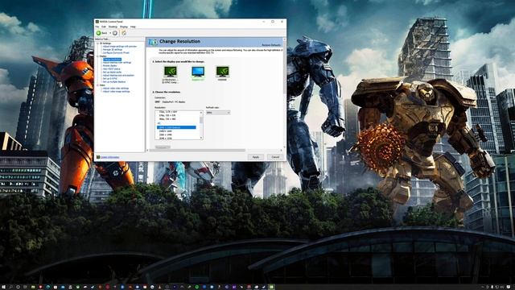
Task: Click resolution list scroll-up arrow
Action: (201, 112)
